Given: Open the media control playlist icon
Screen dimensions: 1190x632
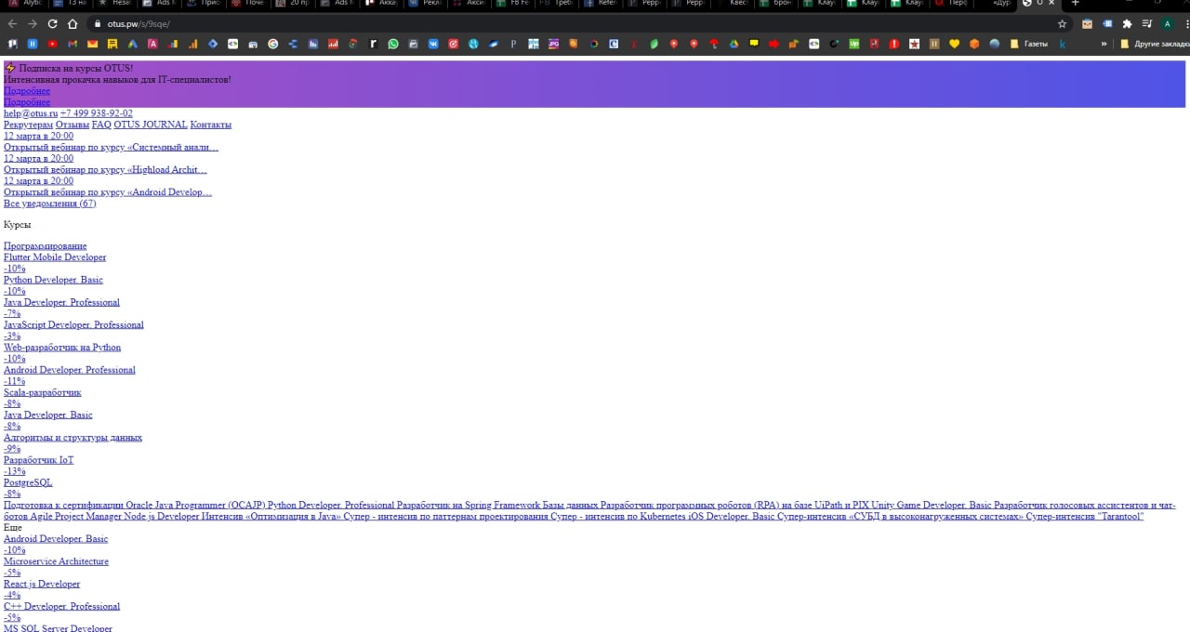Looking at the screenshot, I should (x=1146, y=23).
